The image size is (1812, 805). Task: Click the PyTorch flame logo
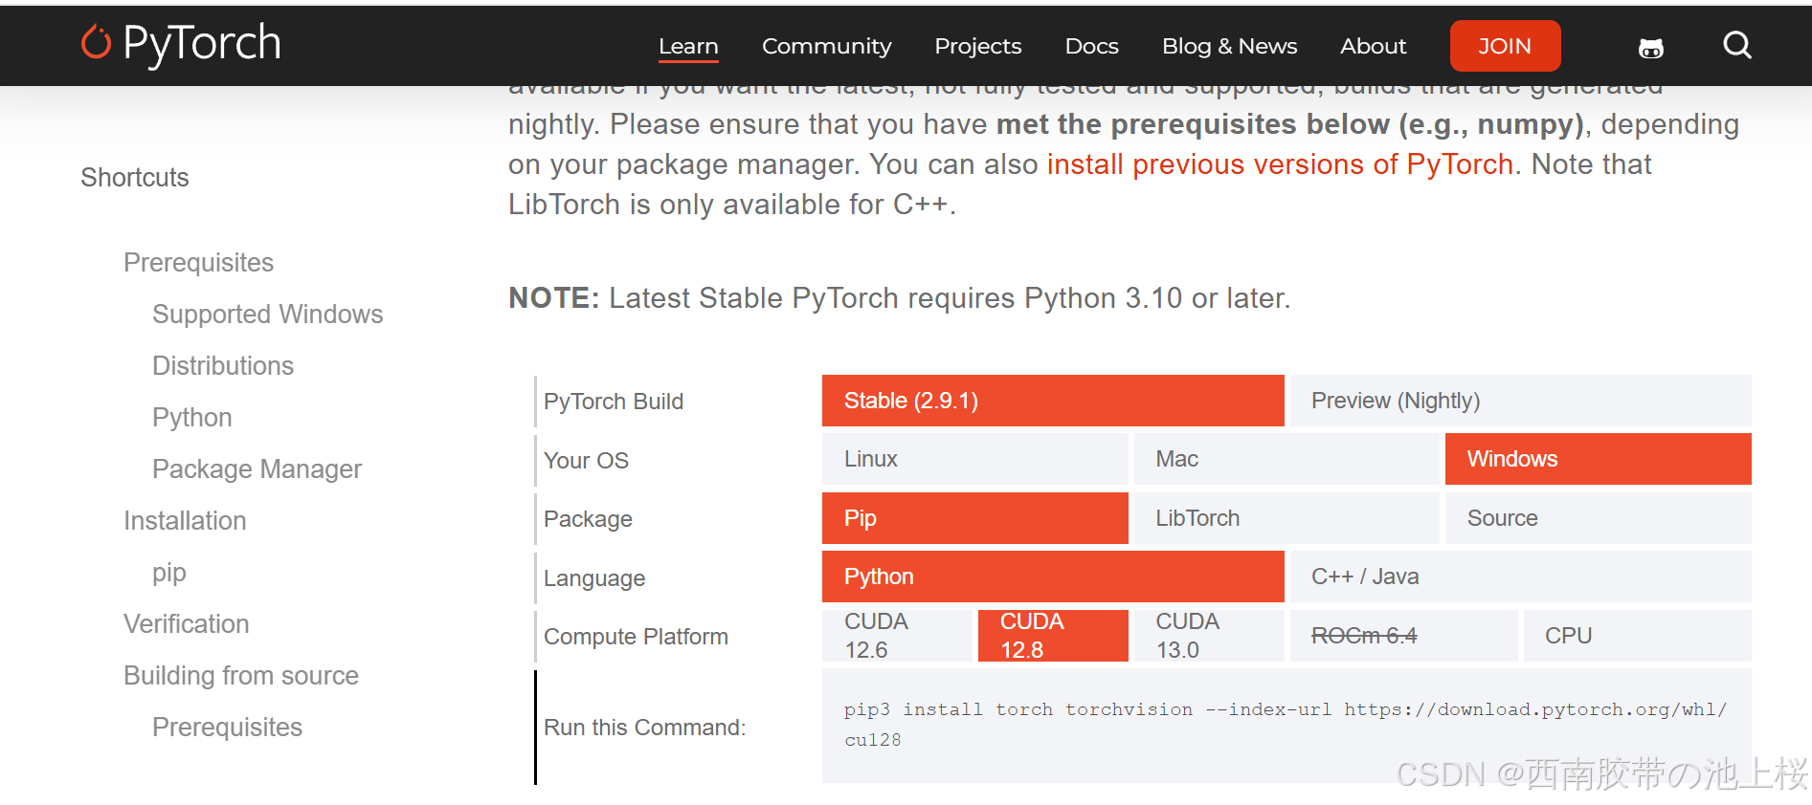pyautogui.click(x=96, y=43)
